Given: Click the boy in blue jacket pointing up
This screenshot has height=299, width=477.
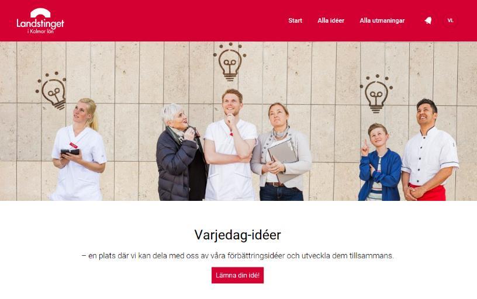Looking at the screenshot, I should [x=379, y=162].
